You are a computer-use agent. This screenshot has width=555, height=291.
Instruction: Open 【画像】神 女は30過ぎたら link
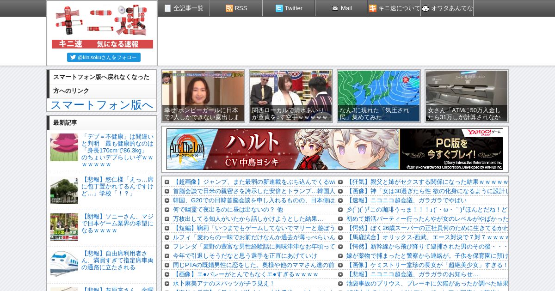coord(427,191)
